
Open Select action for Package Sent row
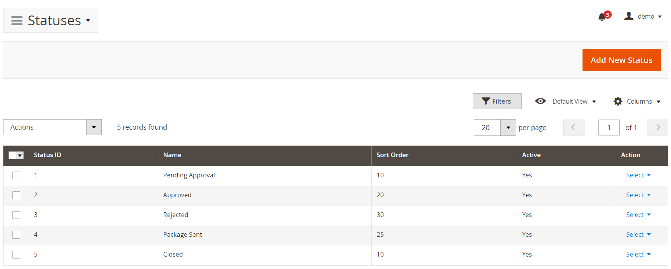(x=638, y=234)
